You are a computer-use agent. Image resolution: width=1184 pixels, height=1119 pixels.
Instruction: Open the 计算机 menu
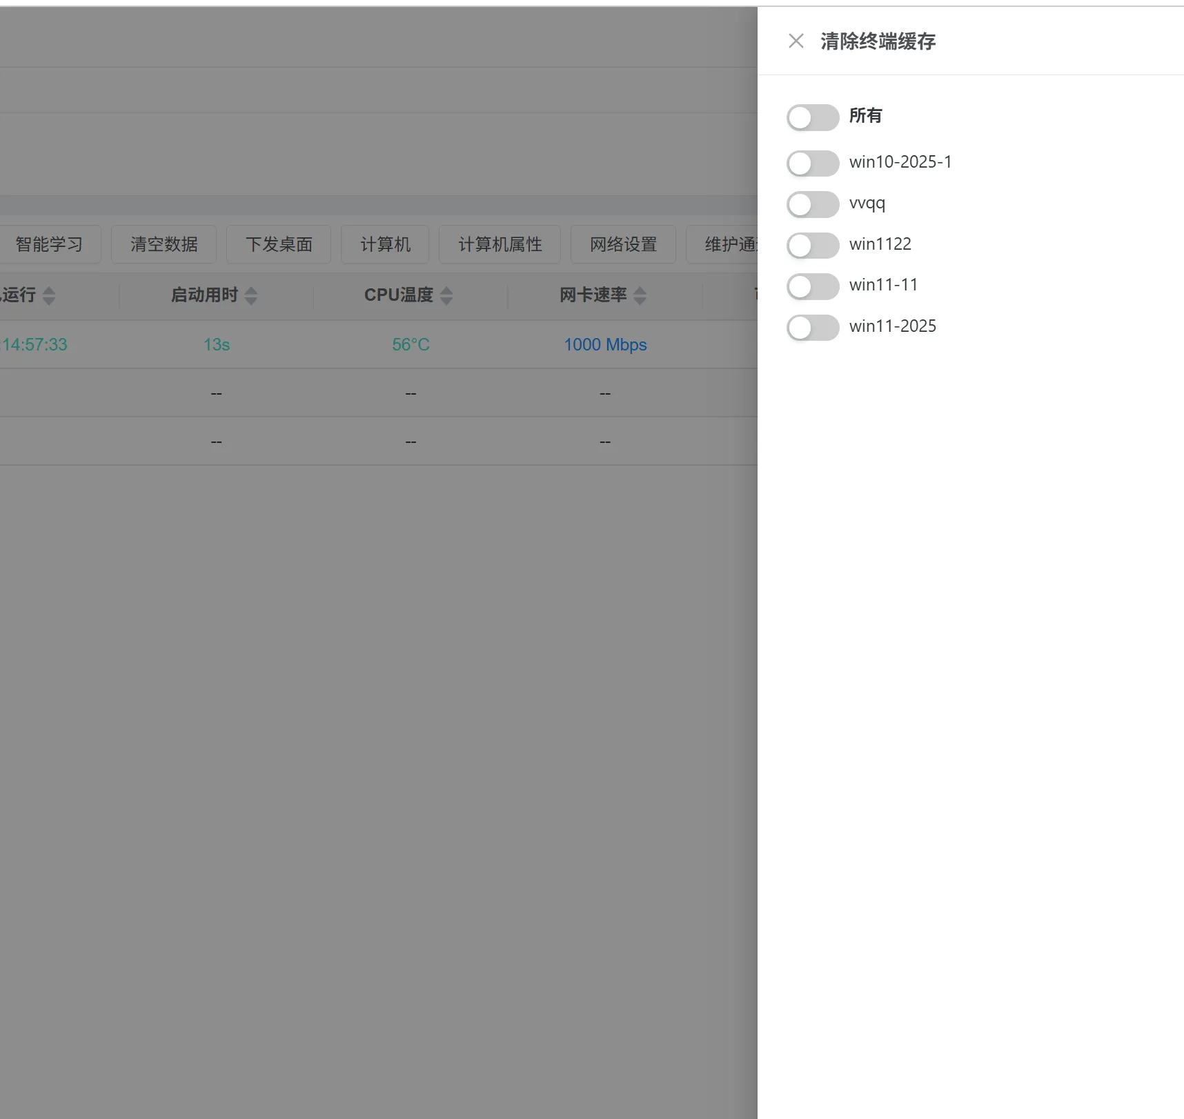(x=384, y=244)
